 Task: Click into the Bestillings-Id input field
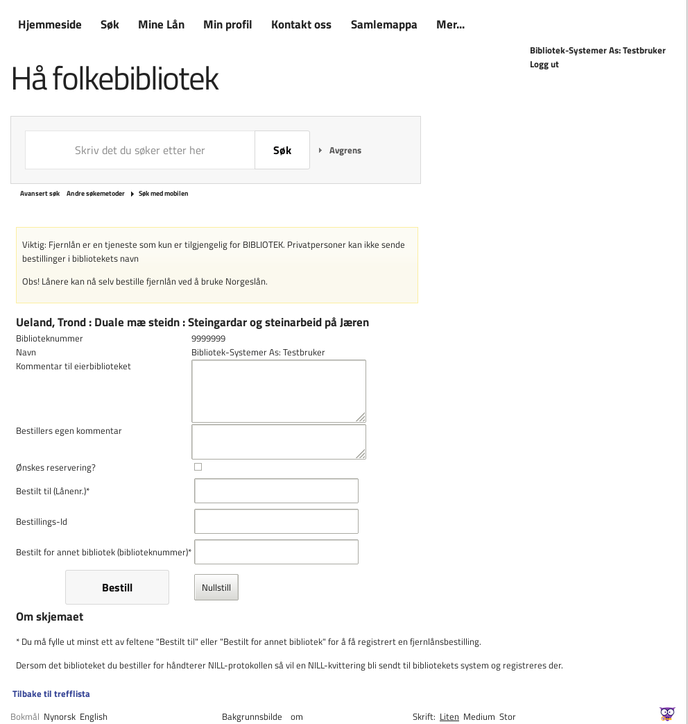276,521
